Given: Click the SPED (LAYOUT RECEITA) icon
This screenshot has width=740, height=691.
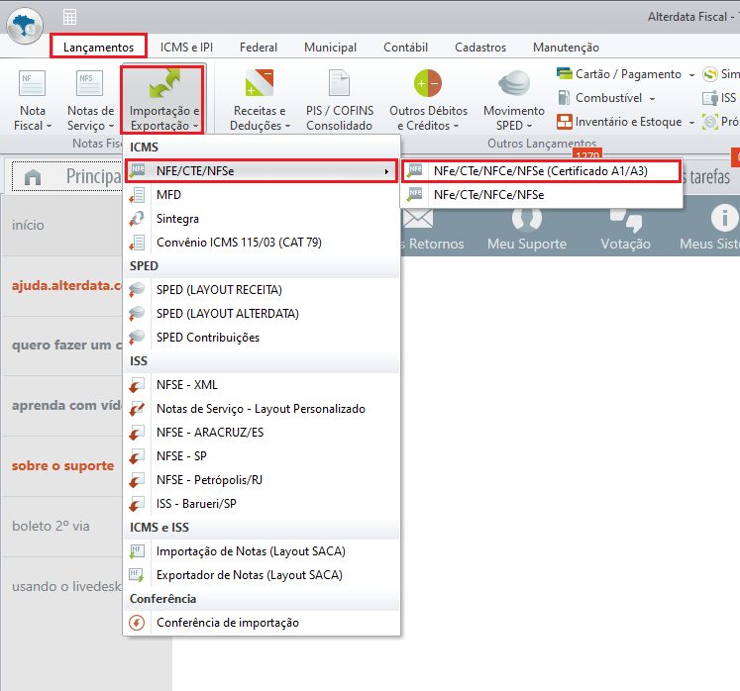Looking at the screenshot, I should click(x=137, y=290).
